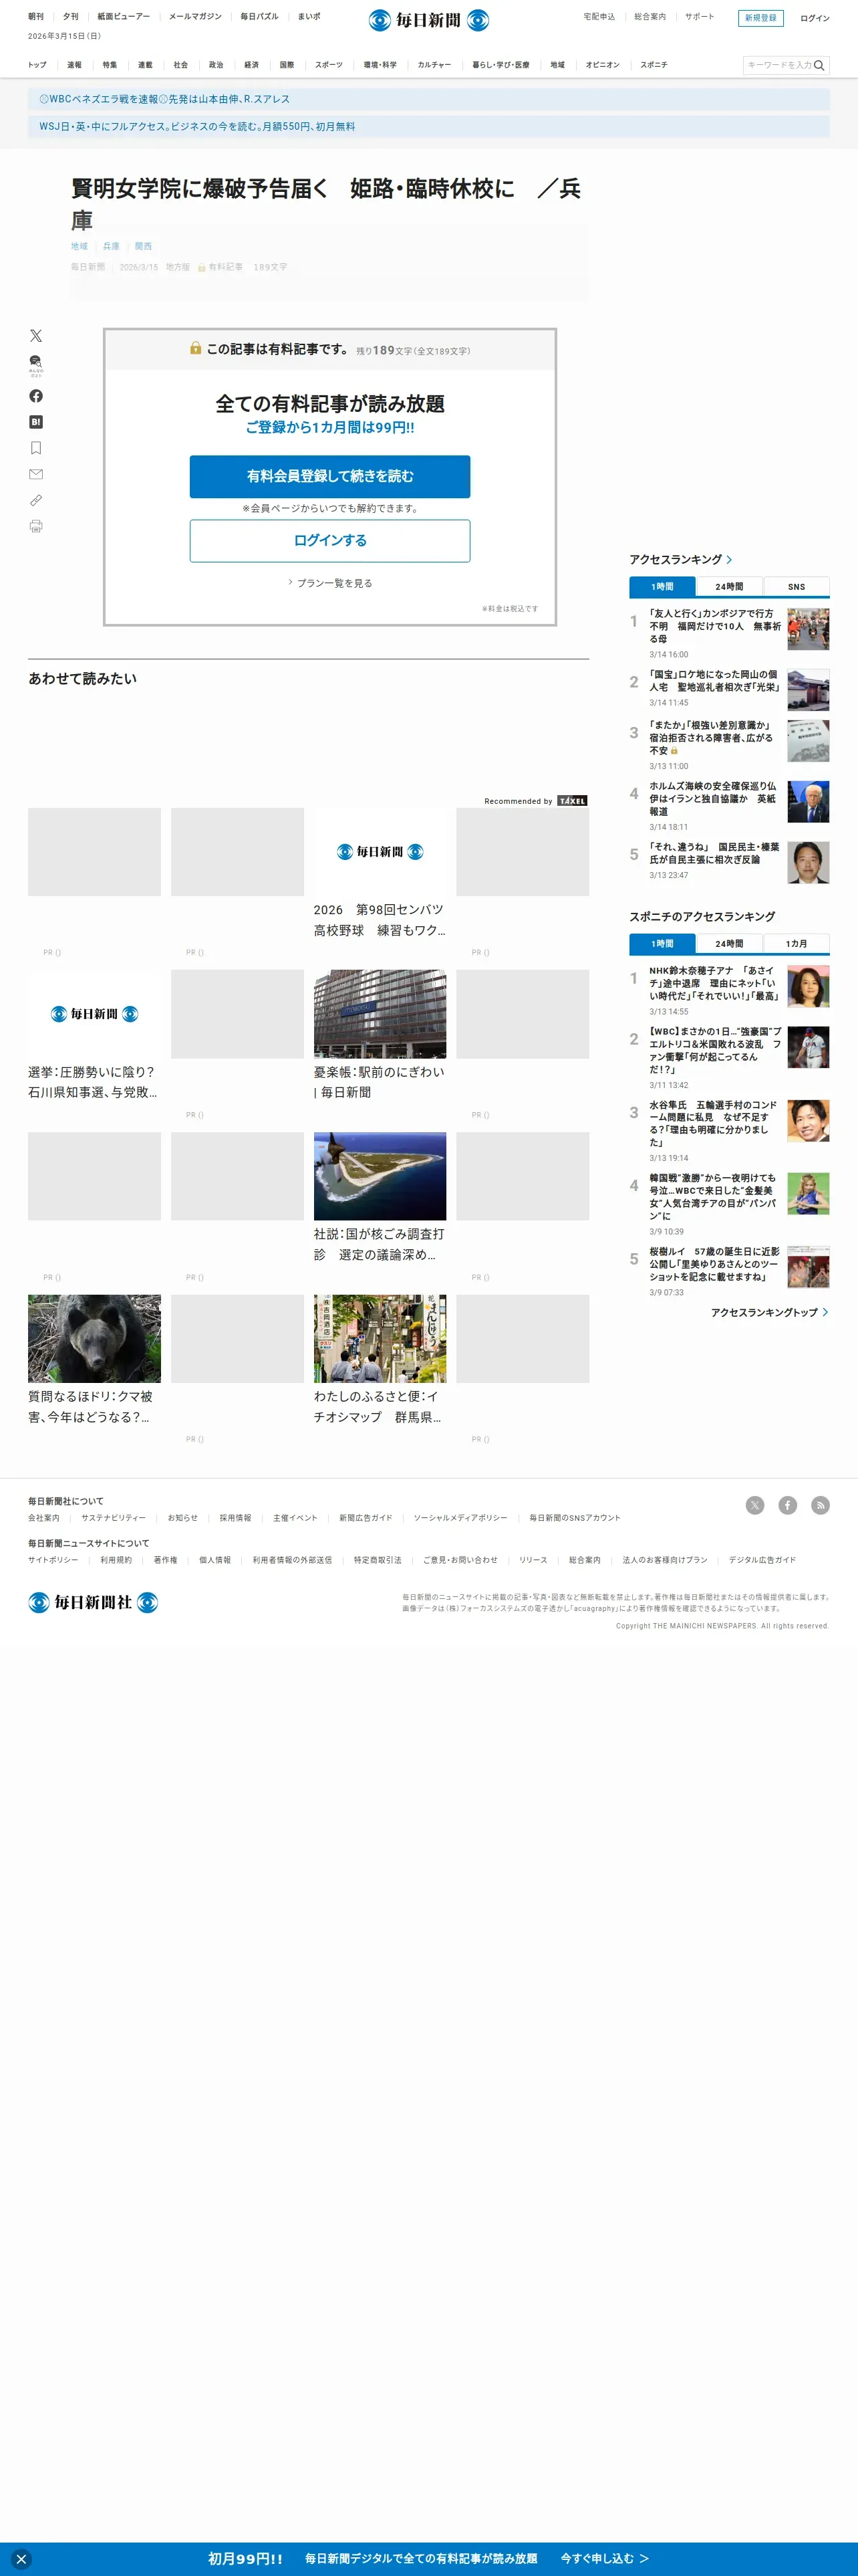This screenshot has width=858, height=2576.
Task: Open 毎日パズル top link
Action: pyautogui.click(x=259, y=17)
